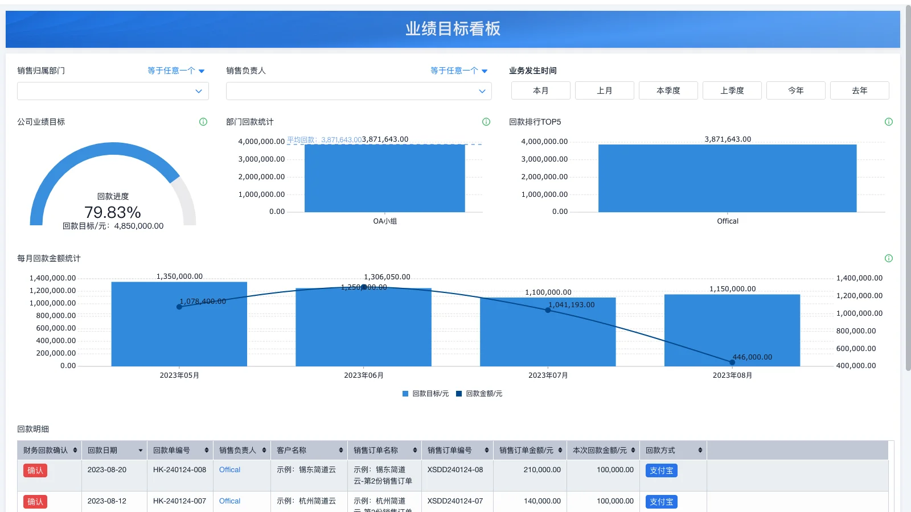Sort the 回款方式 column
The height and width of the screenshot is (512, 911).
[700, 449]
